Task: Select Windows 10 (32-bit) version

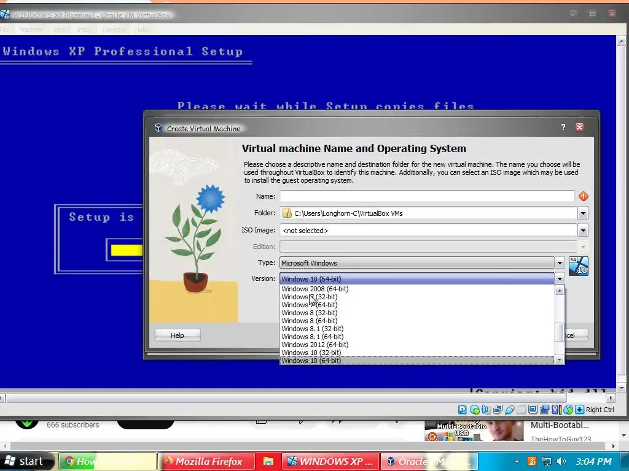Action: point(417,353)
